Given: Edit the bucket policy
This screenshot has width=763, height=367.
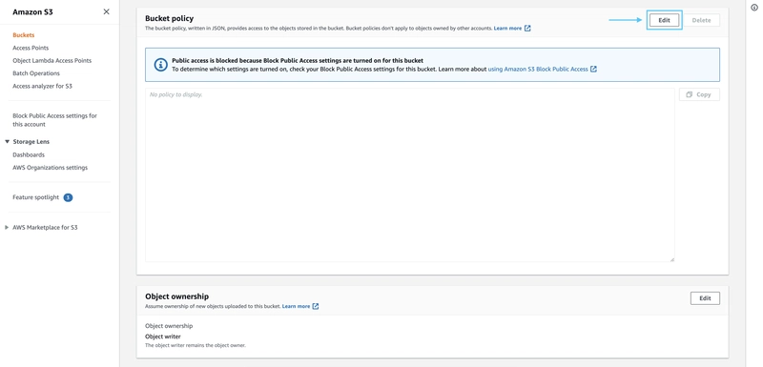Looking at the screenshot, I should [664, 20].
